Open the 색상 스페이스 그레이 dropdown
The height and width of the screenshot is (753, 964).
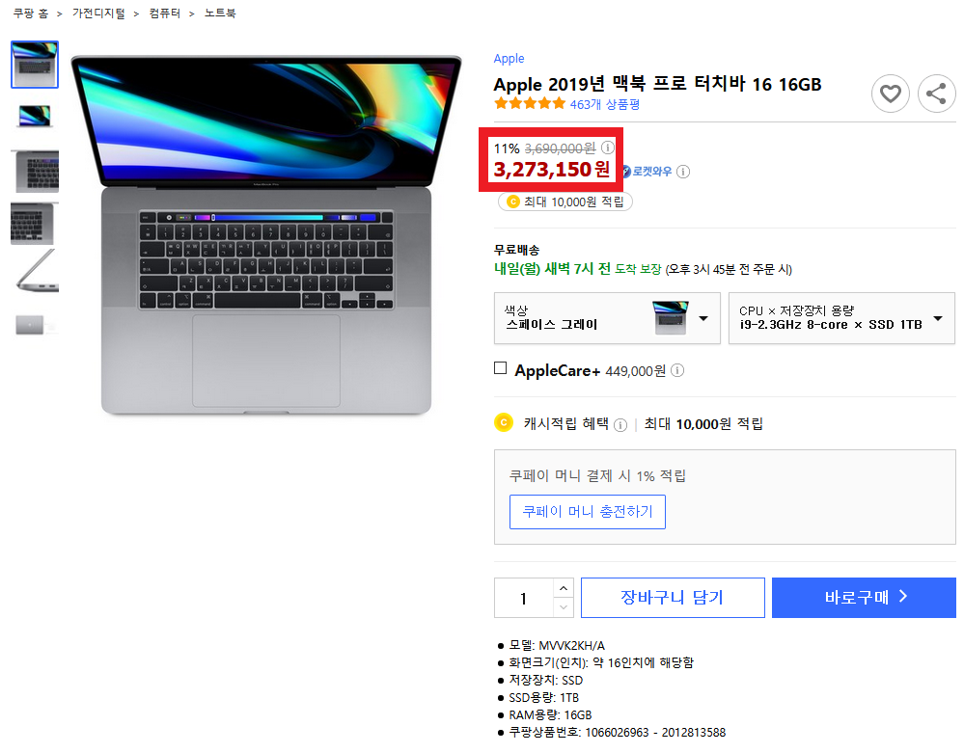[607, 318]
